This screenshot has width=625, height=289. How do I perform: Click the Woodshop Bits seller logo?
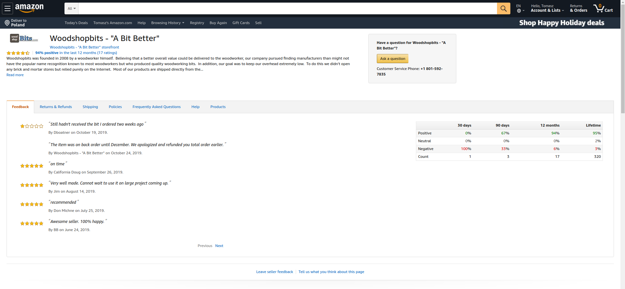(x=24, y=38)
